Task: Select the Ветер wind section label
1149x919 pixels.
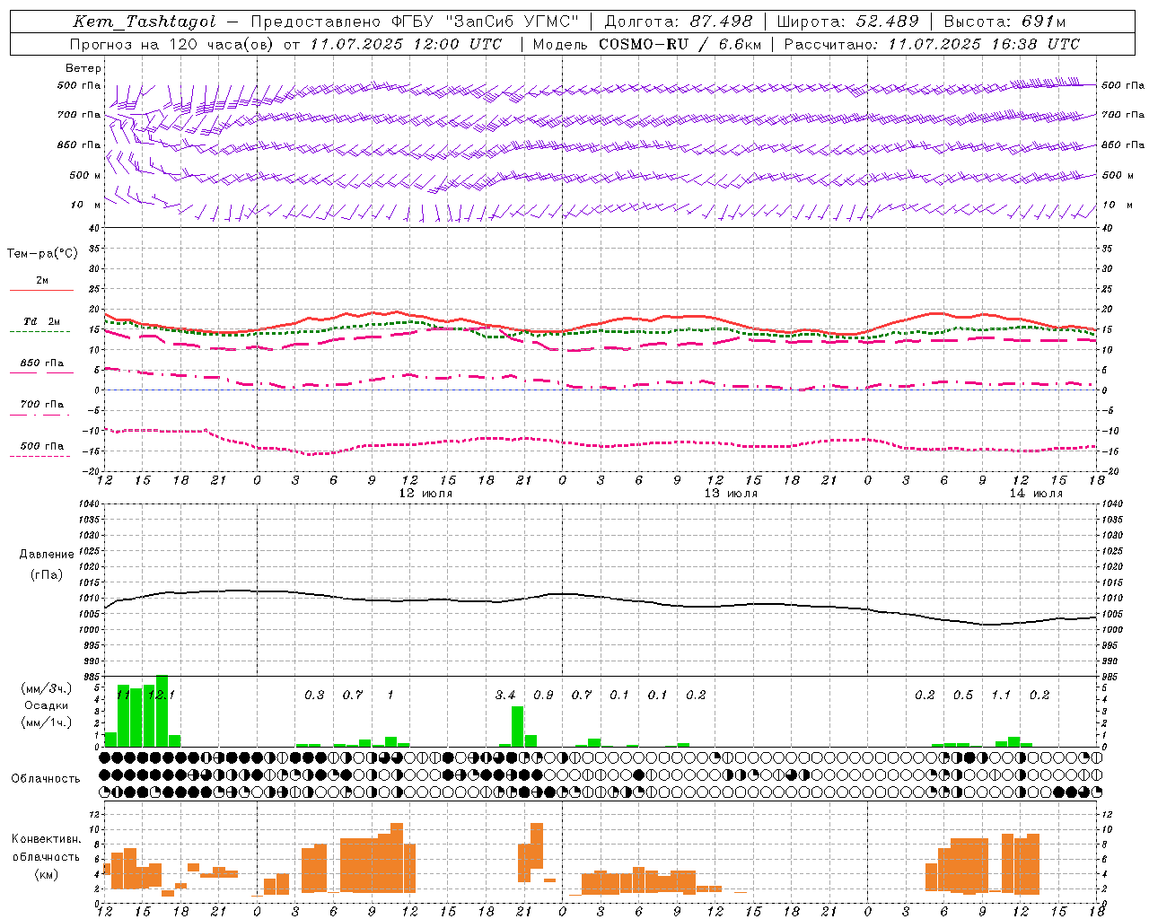Action: [x=83, y=68]
